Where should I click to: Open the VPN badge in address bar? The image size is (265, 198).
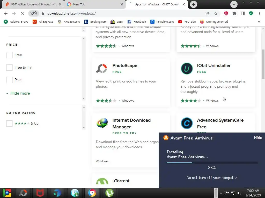pos(33,13)
